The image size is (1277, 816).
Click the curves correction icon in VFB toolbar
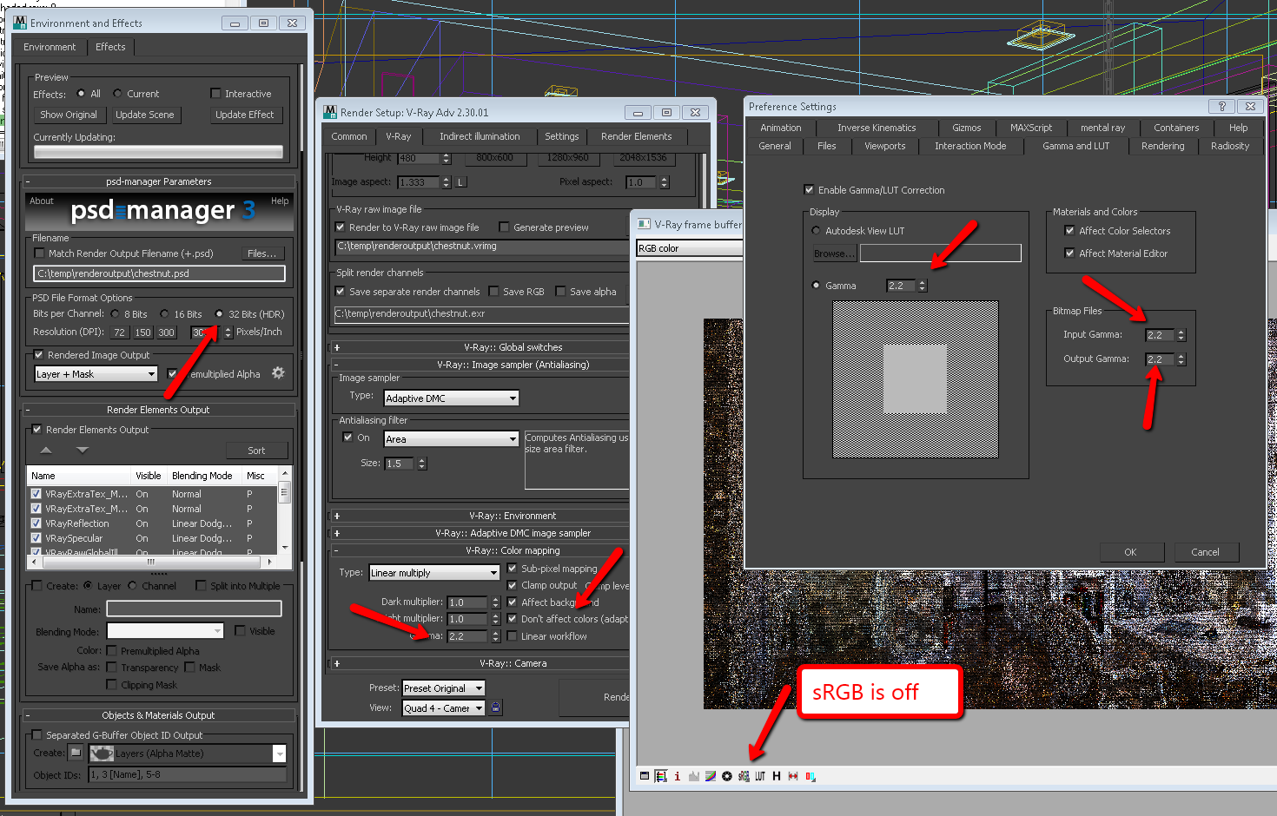click(x=711, y=776)
